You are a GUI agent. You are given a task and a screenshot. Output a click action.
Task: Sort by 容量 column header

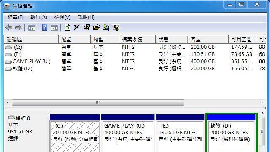tap(208, 40)
